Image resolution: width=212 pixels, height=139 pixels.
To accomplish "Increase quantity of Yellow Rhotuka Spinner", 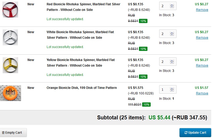I will point(172,60).
